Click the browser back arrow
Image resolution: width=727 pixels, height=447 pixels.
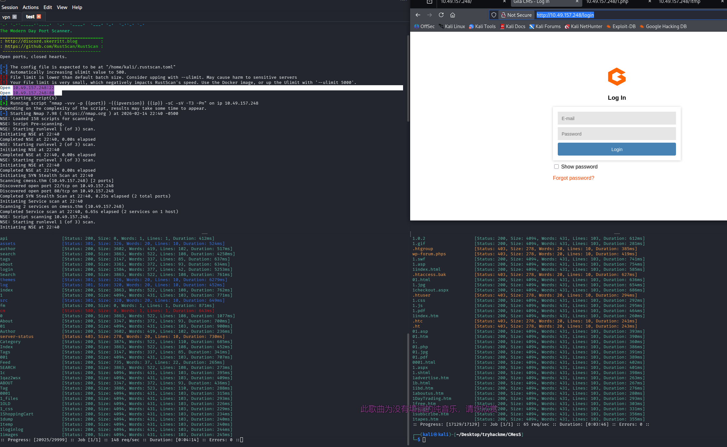[x=418, y=15]
